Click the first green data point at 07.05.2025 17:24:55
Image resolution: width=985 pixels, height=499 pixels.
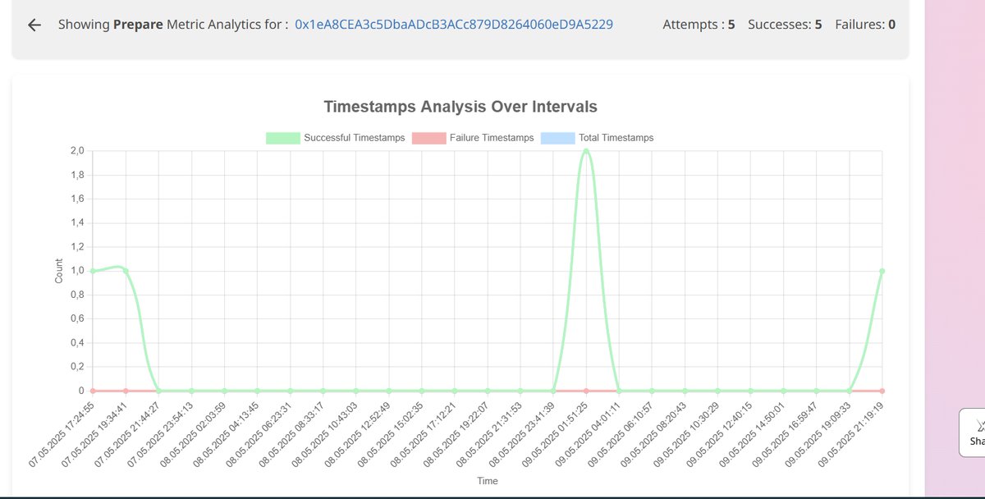pyautogui.click(x=93, y=271)
